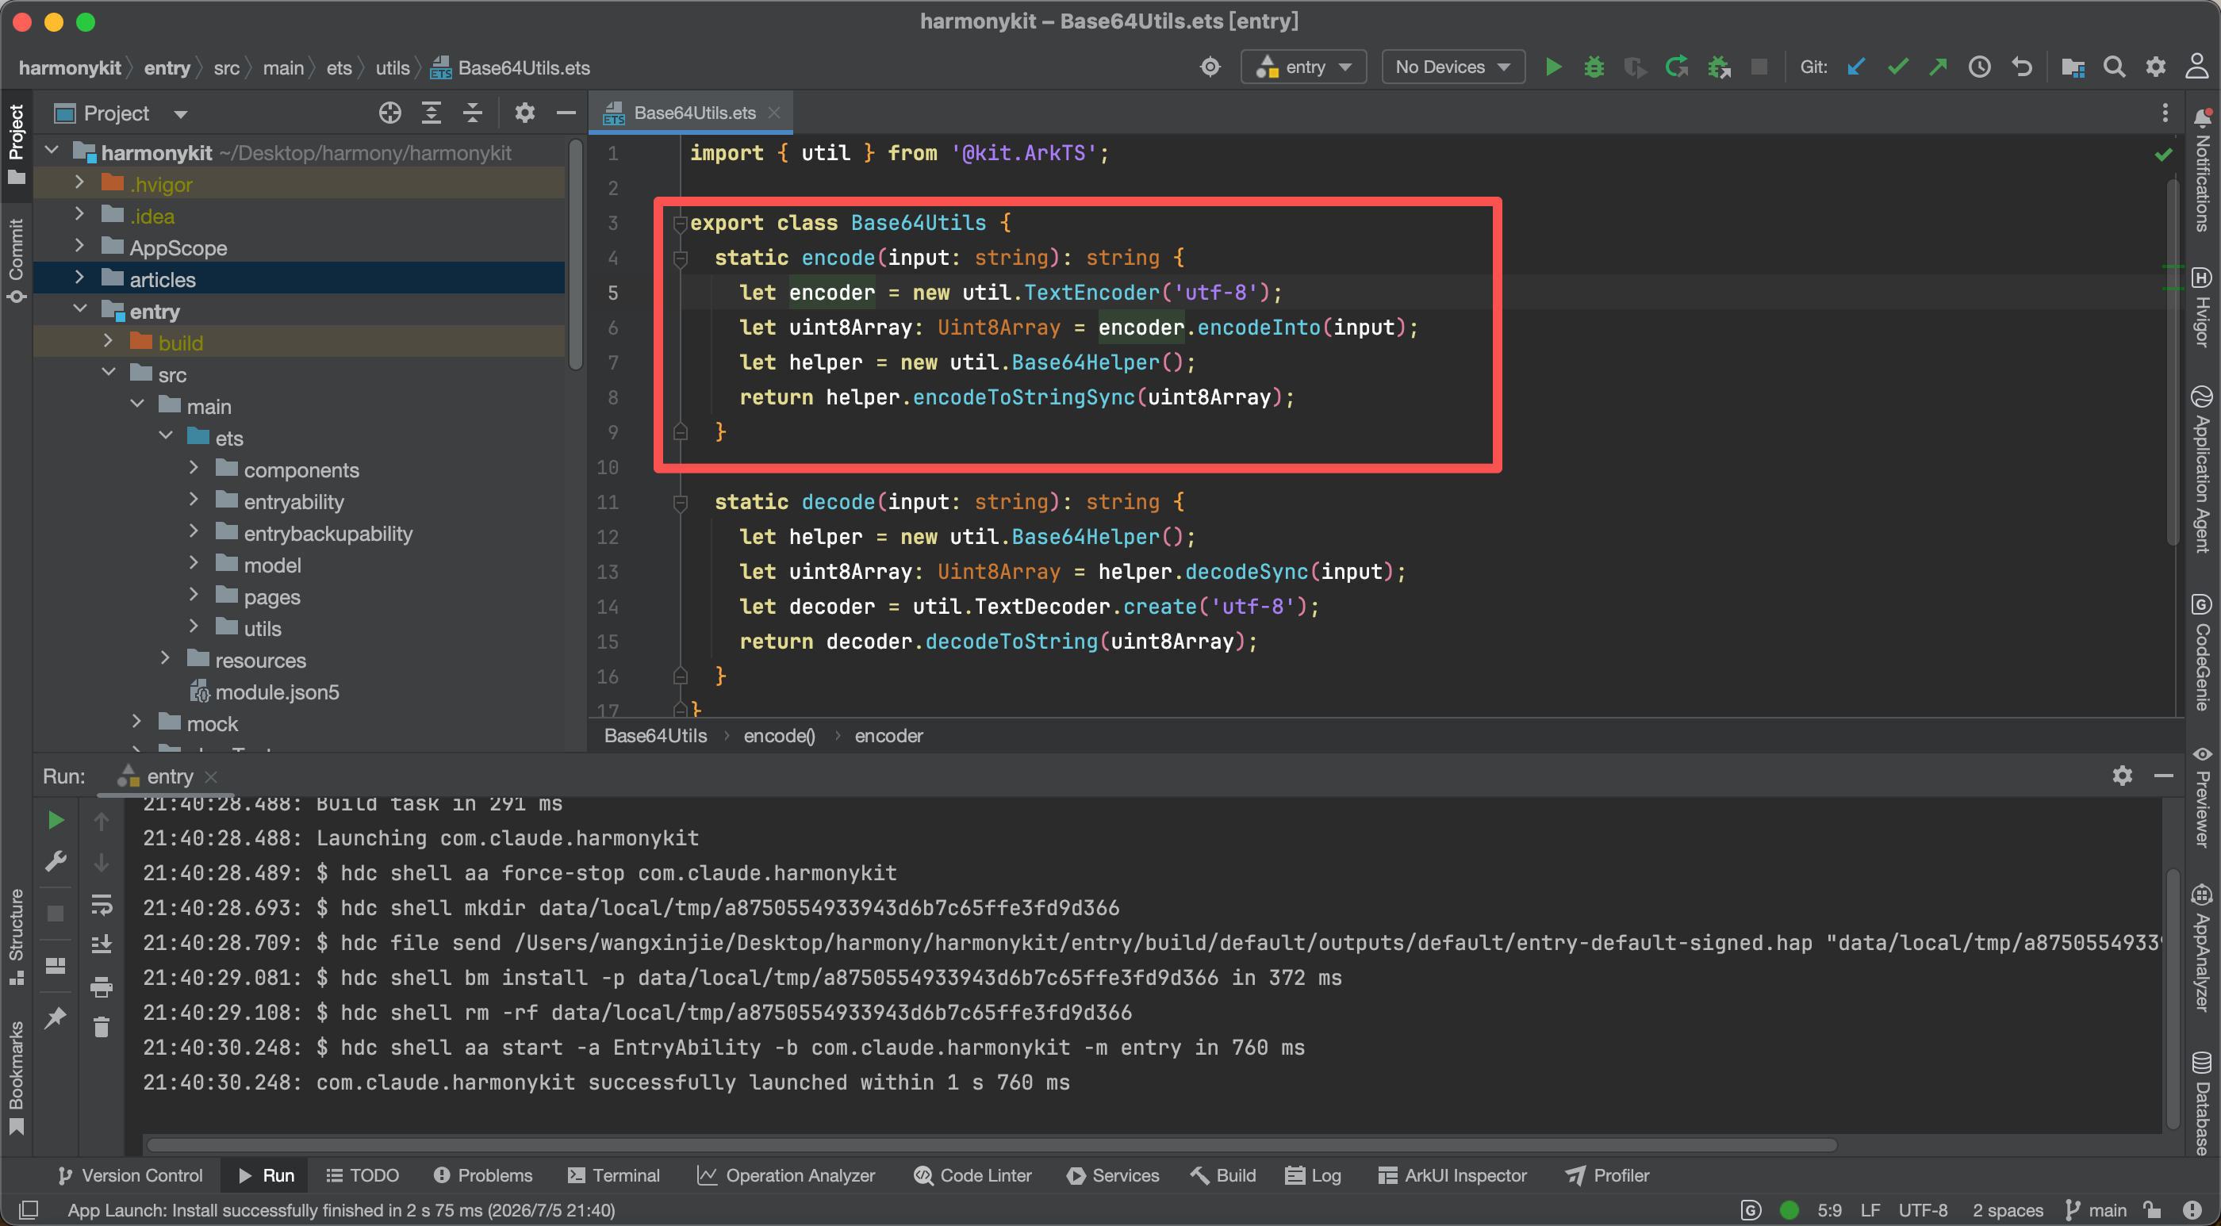Open the Problems tool window tab

tap(483, 1175)
